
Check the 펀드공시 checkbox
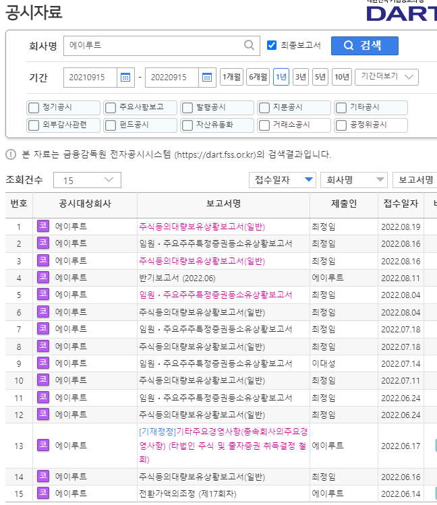coord(111,125)
